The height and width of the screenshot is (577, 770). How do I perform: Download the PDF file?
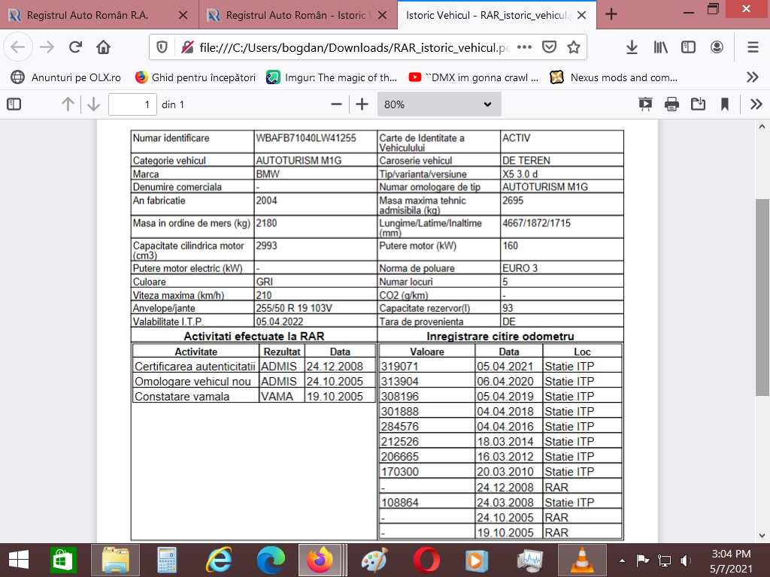[698, 104]
